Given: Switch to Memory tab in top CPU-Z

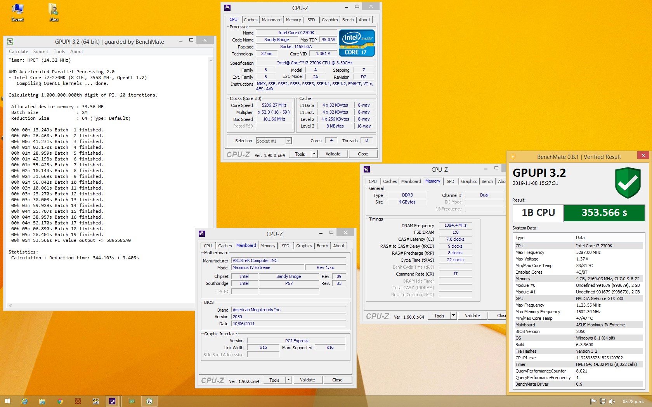Looking at the screenshot, I should pyautogui.click(x=293, y=20).
